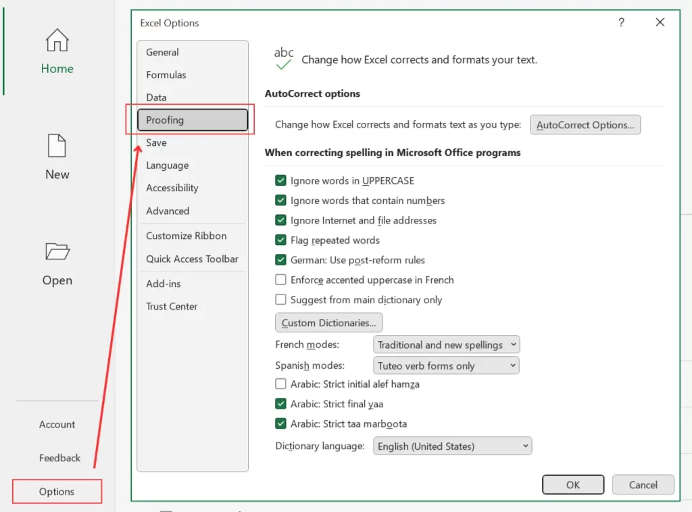
Task: Select the Advanced options category
Action: click(193, 211)
